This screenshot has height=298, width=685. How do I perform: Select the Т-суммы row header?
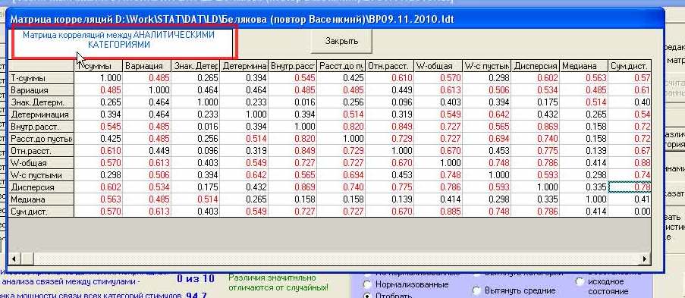(42, 78)
